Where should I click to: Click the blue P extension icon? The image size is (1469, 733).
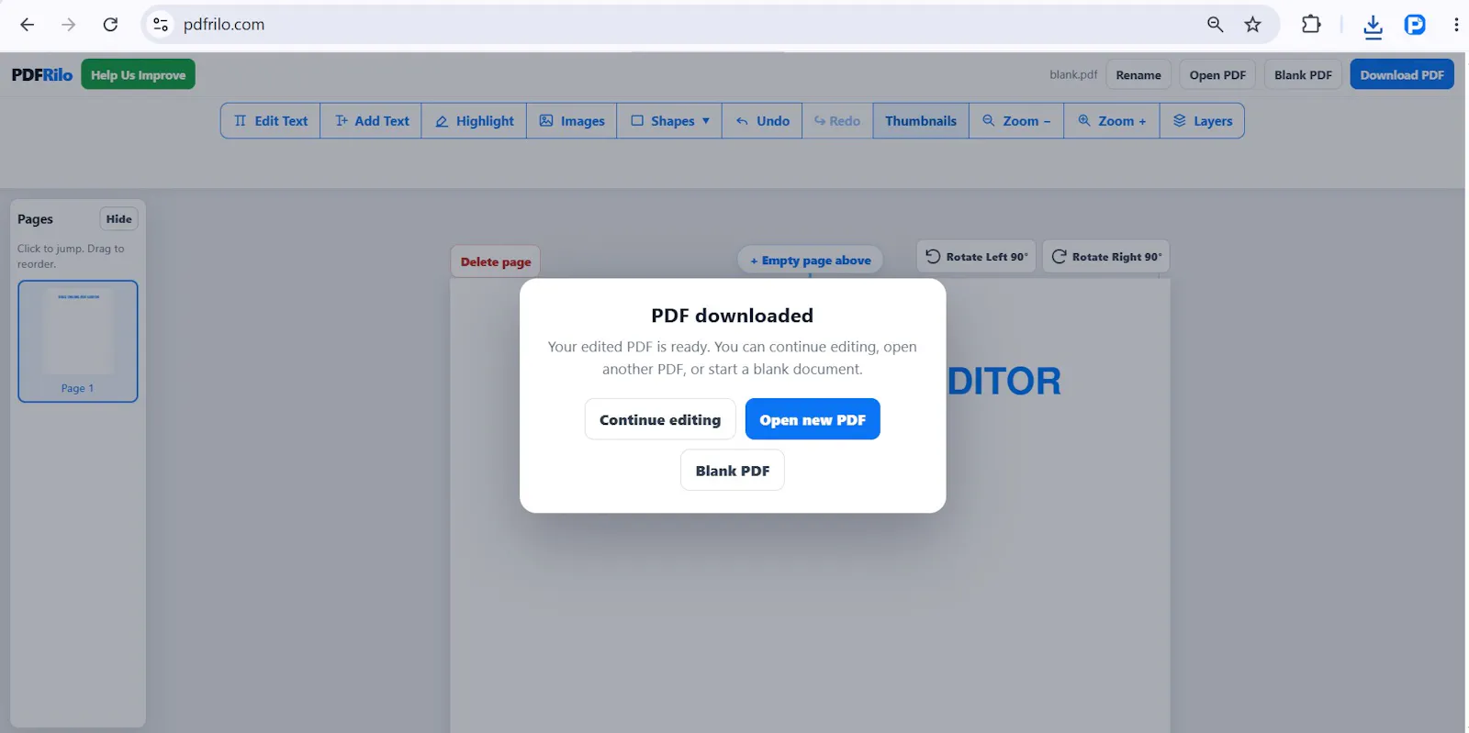point(1415,25)
